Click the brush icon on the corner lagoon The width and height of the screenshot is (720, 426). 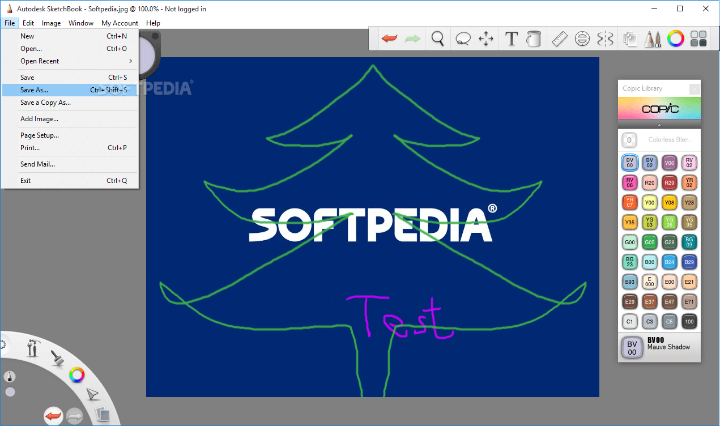coord(57,358)
